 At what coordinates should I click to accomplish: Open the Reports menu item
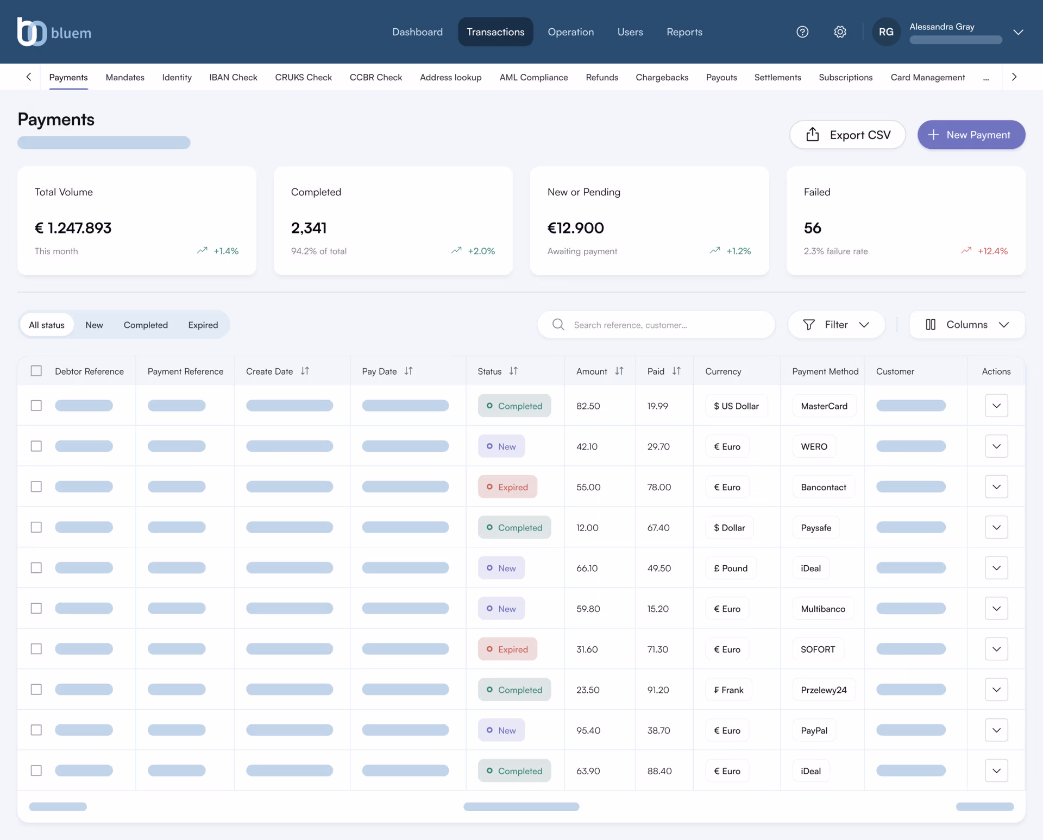click(x=684, y=32)
